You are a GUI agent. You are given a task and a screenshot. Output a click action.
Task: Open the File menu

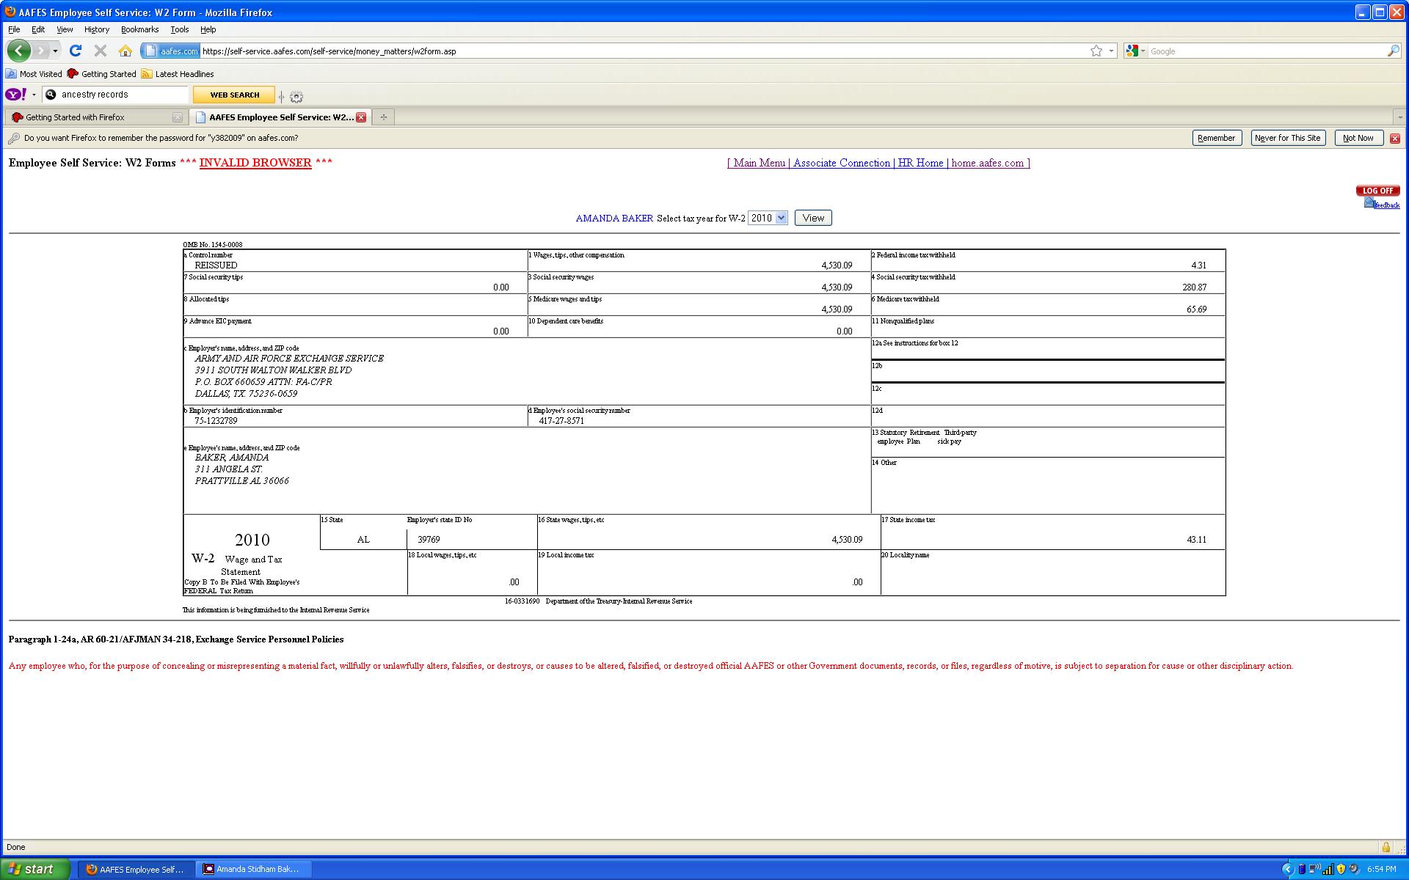pyautogui.click(x=14, y=29)
